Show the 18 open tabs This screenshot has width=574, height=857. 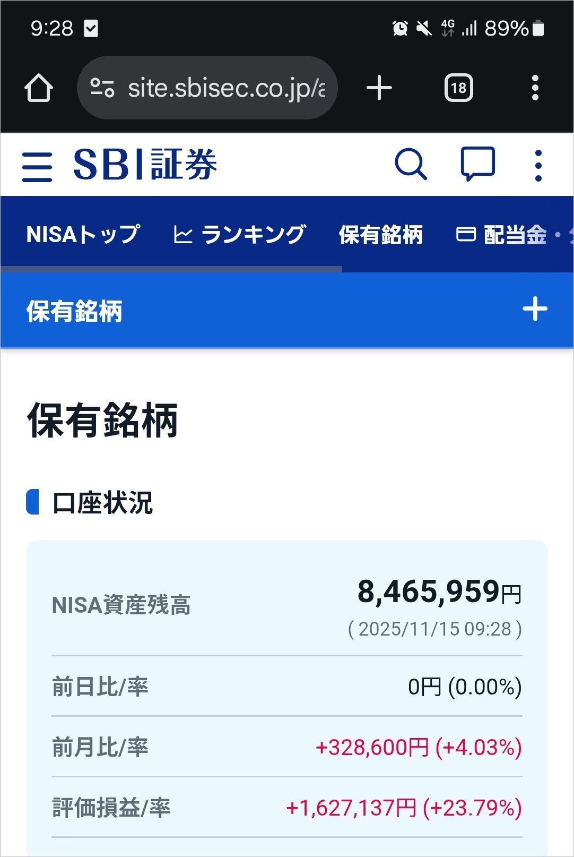[458, 88]
